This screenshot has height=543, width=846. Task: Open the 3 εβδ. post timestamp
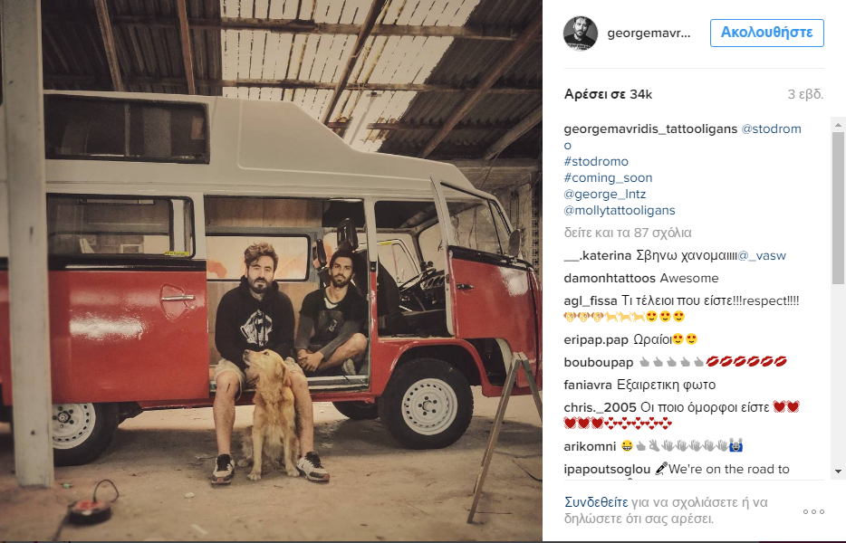(x=805, y=94)
